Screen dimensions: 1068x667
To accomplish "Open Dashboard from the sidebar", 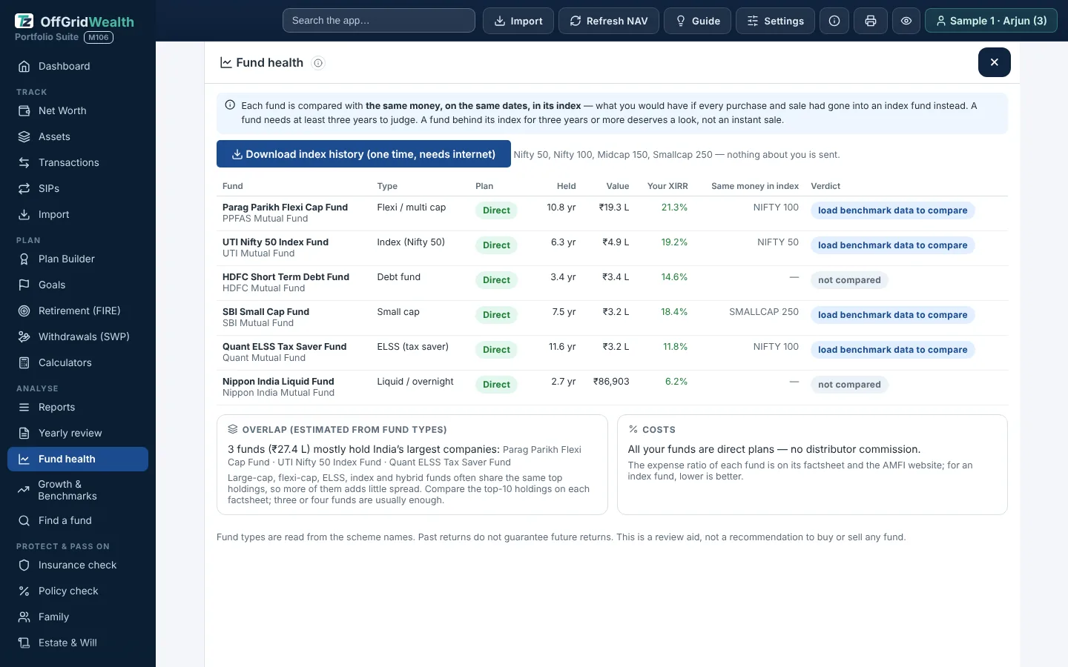I will point(78,66).
